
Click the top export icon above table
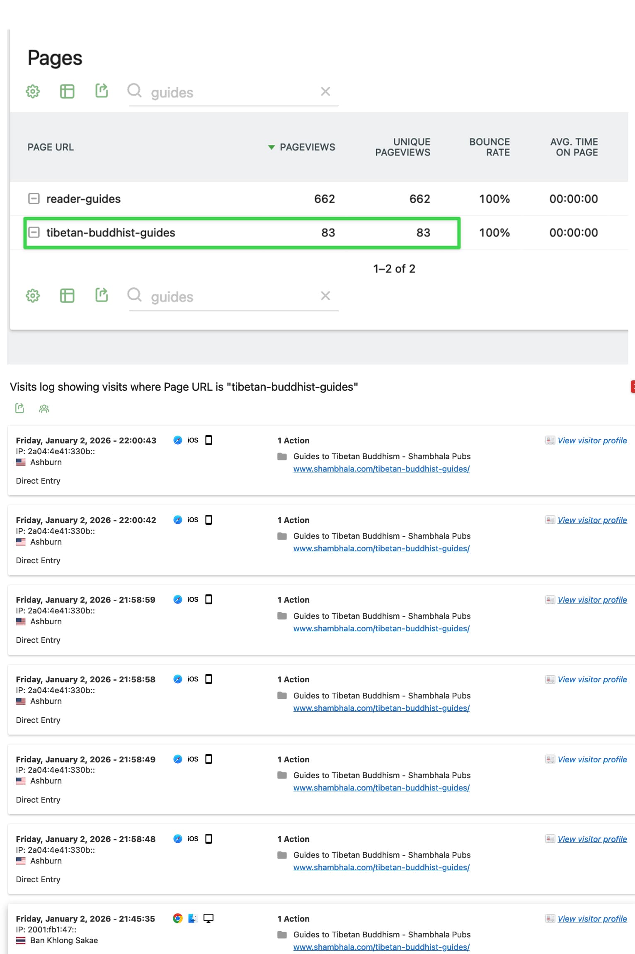pyautogui.click(x=102, y=90)
